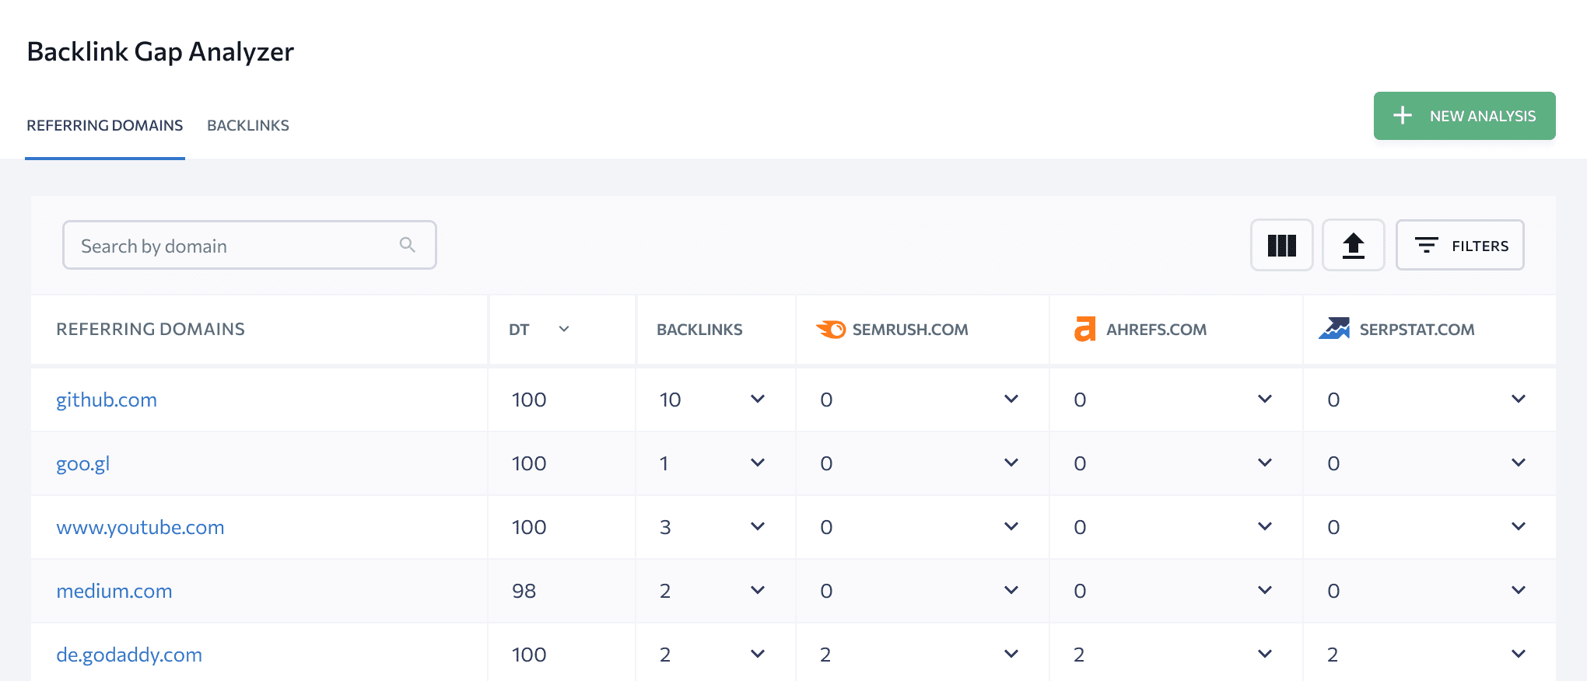1587x681 pixels.
Task: Switch to the Backlinks tab
Action: (x=248, y=125)
